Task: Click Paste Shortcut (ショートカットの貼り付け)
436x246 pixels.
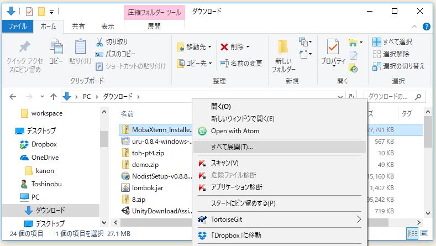Action: [x=130, y=66]
